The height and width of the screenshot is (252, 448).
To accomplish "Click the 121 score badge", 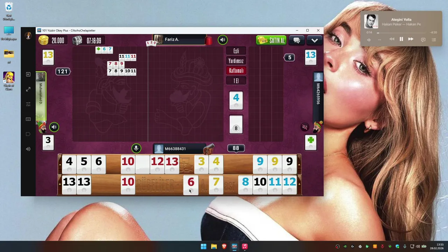I will click(x=63, y=71).
